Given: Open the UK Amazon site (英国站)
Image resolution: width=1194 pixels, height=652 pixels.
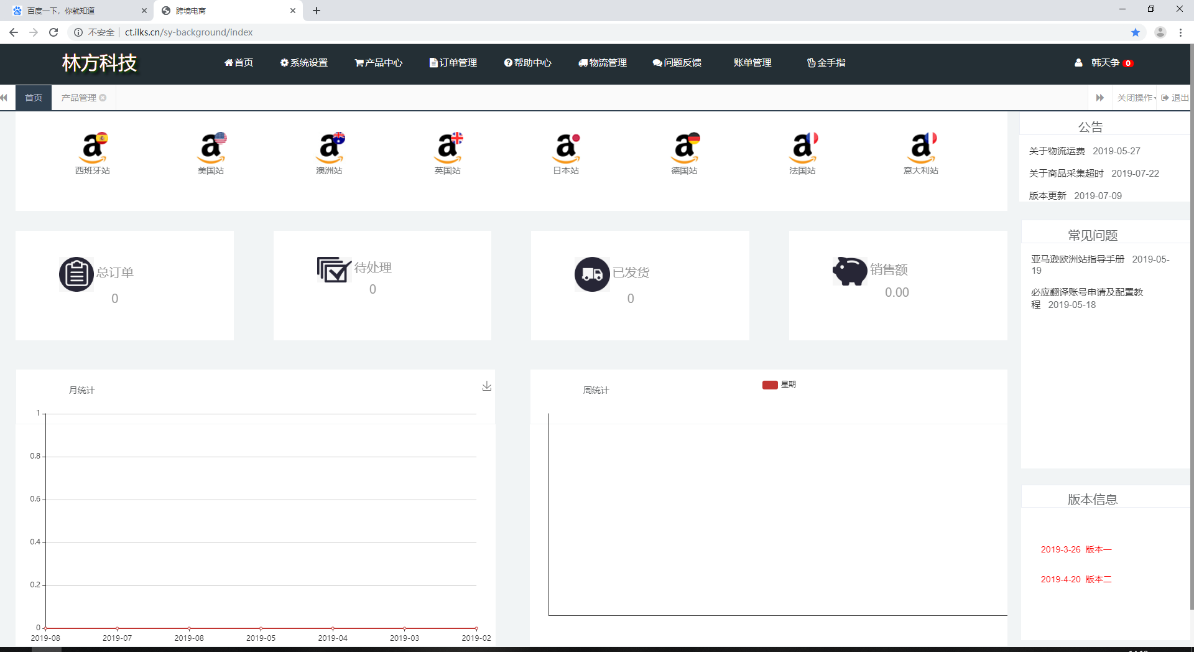Looking at the screenshot, I should [448, 153].
